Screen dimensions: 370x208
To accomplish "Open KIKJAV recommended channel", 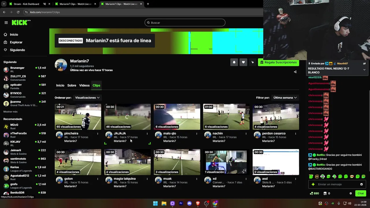I will coord(25,143).
